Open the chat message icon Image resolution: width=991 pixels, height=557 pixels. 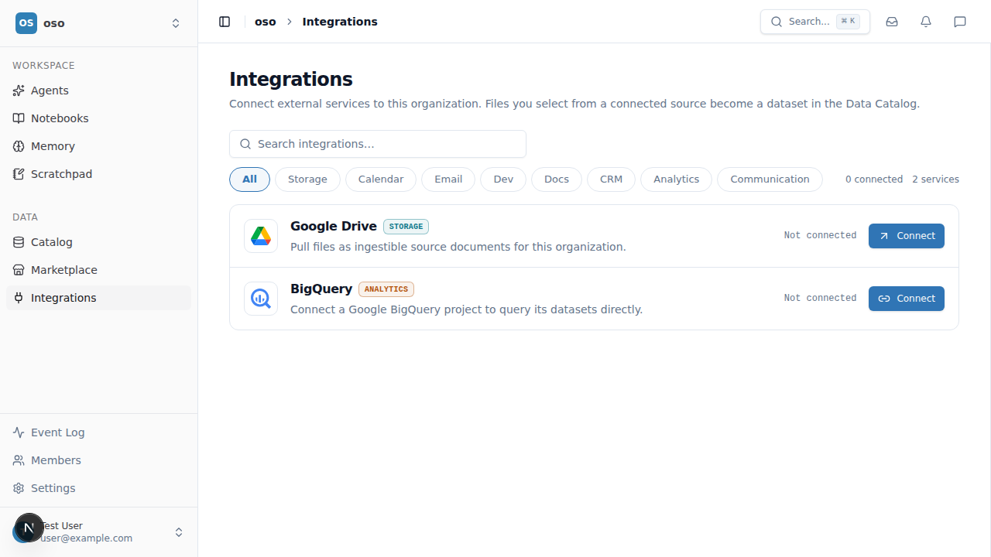(960, 22)
